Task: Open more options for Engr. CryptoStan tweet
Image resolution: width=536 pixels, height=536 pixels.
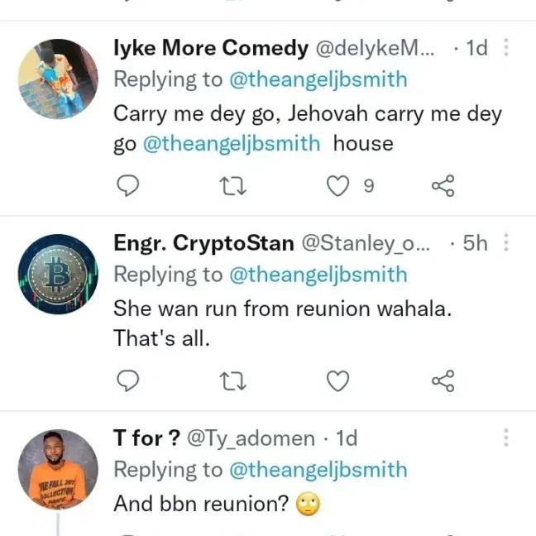Action: point(506,243)
